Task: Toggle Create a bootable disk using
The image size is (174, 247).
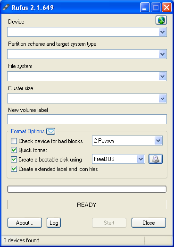Action: pyautogui.click(x=14, y=160)
